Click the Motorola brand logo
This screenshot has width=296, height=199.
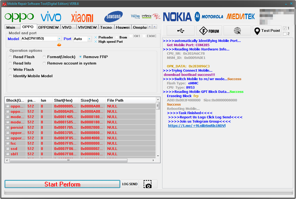coord(209,17)
